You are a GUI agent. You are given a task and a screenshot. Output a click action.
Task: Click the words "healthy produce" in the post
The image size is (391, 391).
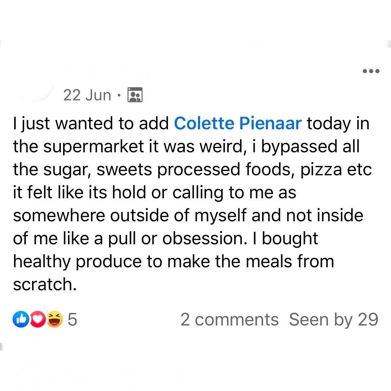[x=87, y=262]
